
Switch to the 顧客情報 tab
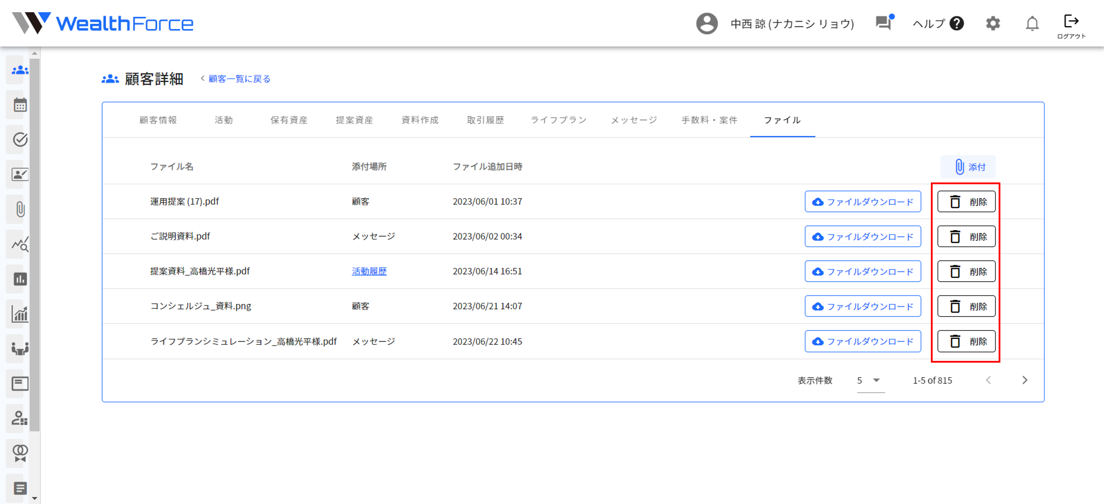158,120
